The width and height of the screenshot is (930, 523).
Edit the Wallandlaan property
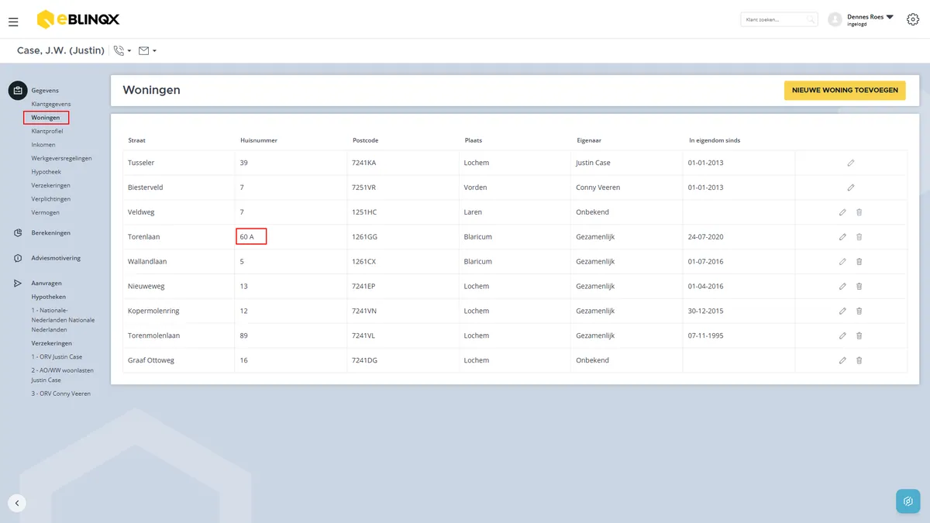(842, 262)
